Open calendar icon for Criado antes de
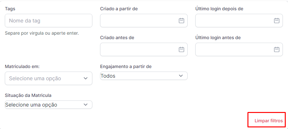 pos(181,49)
